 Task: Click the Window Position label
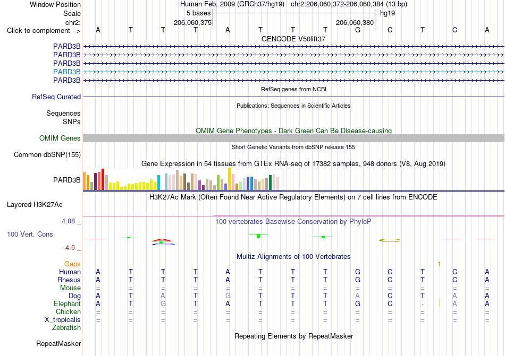[x=55, y=4]
